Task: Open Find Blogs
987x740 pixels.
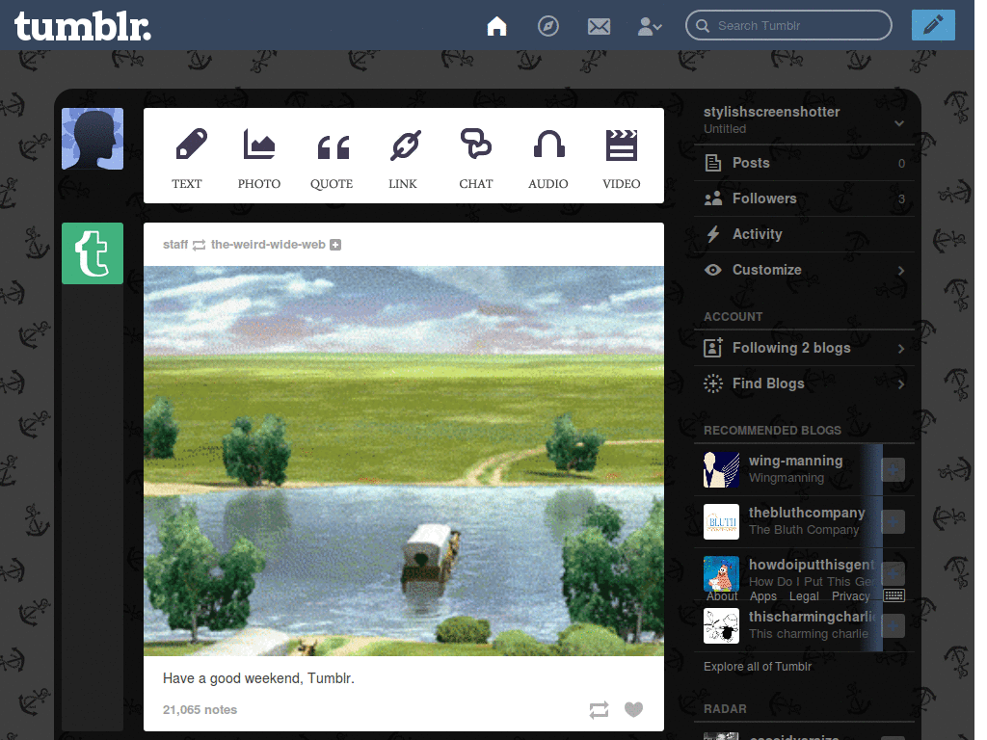Action: (805, 383)
